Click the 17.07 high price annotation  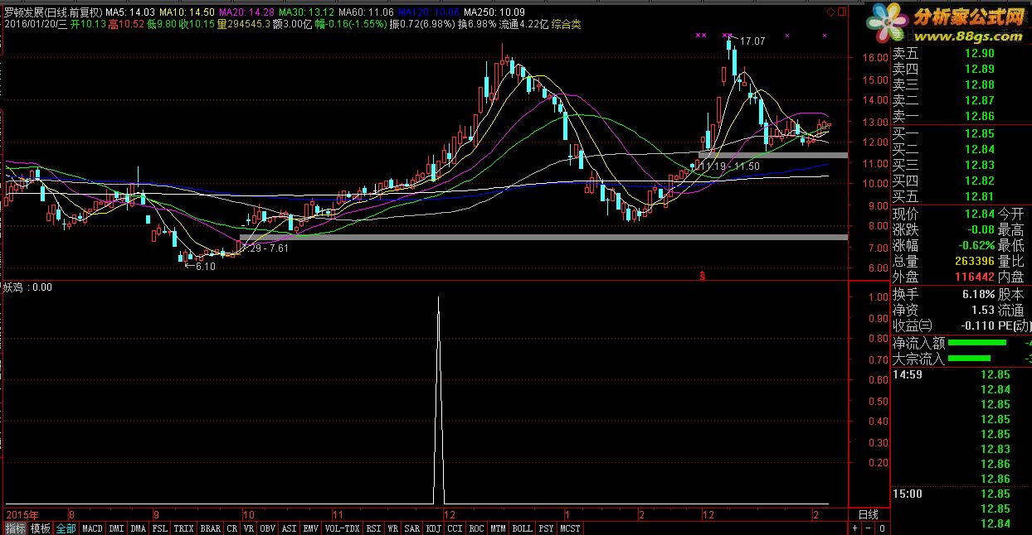coord(752,41)
